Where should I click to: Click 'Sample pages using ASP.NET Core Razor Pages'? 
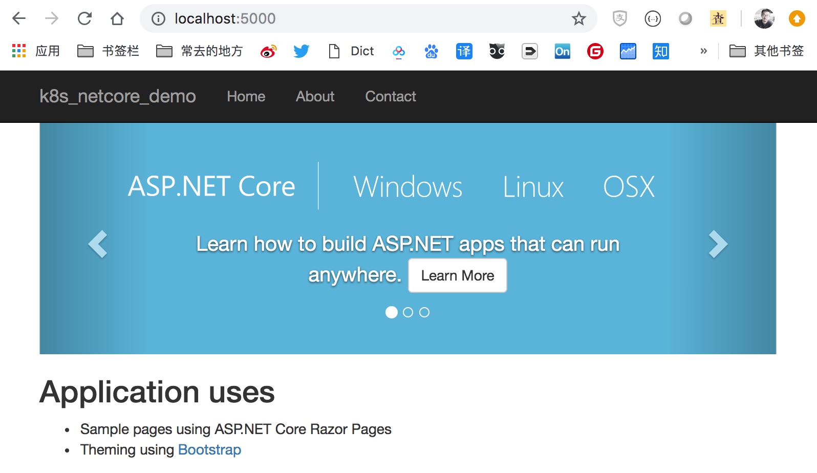(x=236, y=429)
